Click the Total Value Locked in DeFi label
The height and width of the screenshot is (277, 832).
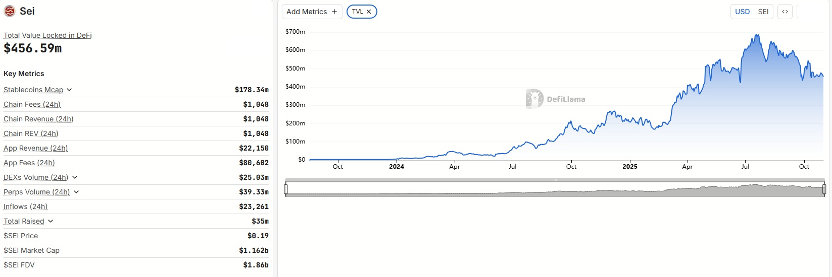(x=47, y=35)
